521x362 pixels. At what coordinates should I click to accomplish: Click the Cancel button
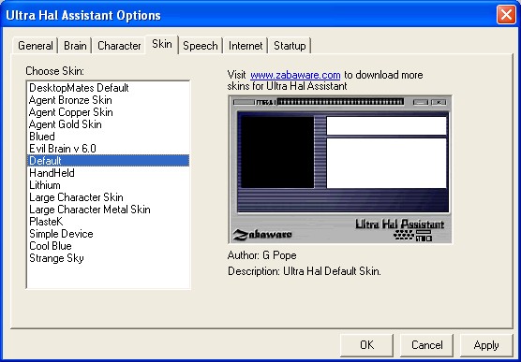click(426, 345)
